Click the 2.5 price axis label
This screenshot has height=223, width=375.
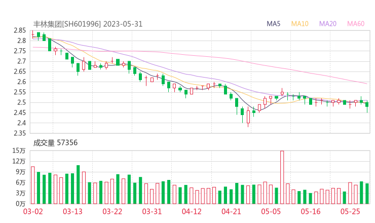[21, 102]
